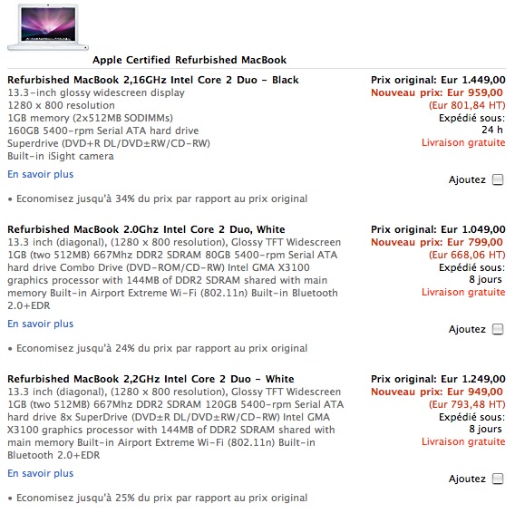
Task: Open En savoir plus for 2,16GHz Black MacBook
Action: coord(41,174)
